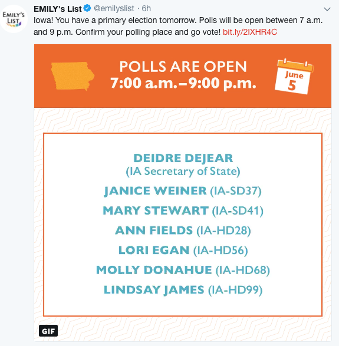Click the 7:00 a.m.–9:00 p.m. hours text
The image size is (339, 346).
pos(183,84)
